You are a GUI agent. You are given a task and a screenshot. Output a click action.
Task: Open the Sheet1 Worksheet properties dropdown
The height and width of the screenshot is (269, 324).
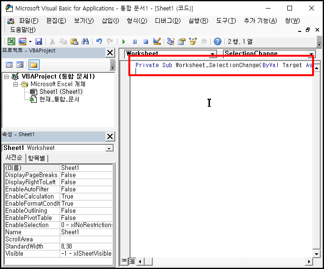tap(109, 148)
